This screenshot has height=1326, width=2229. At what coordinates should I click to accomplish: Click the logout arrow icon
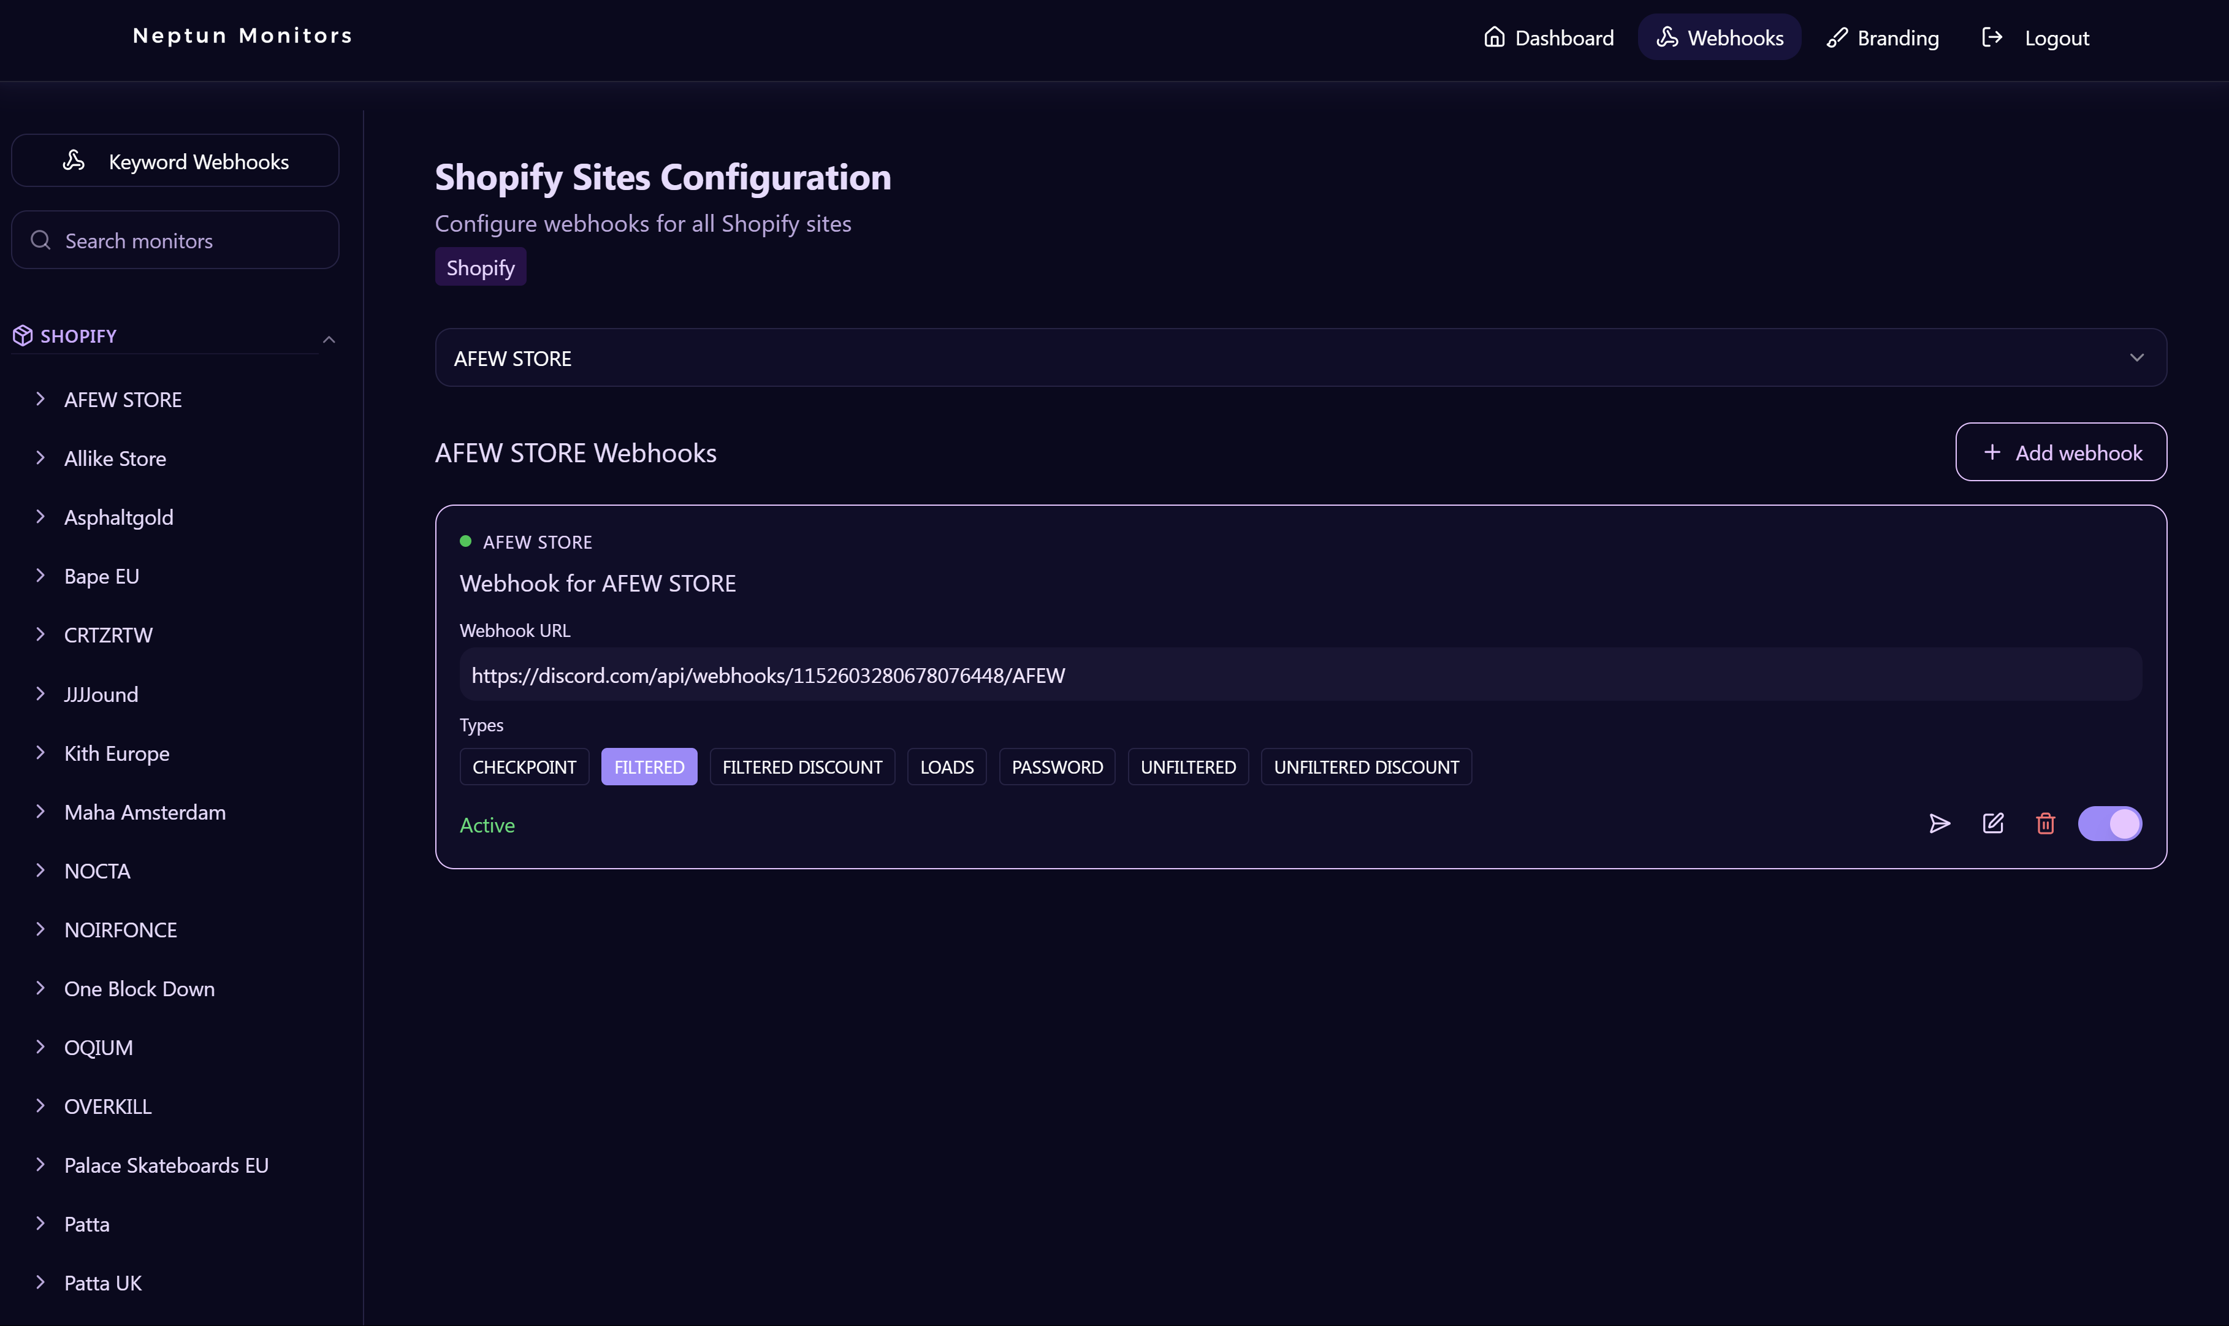[1991, 37]
